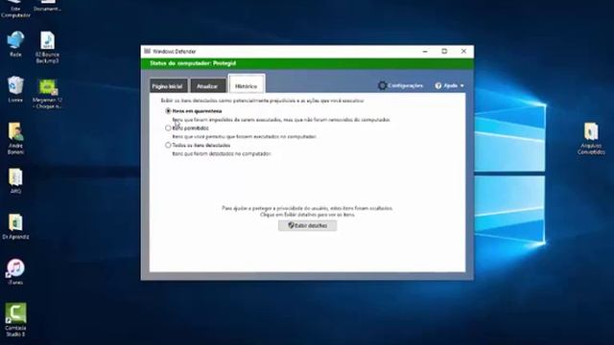Minimize the Windows Defender window

[425, 51]
